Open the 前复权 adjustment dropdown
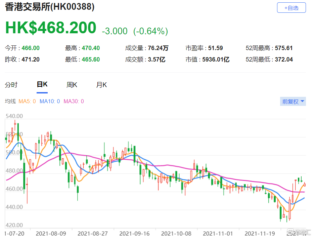This screenshot has height=238, width=313. click(293, 102)
